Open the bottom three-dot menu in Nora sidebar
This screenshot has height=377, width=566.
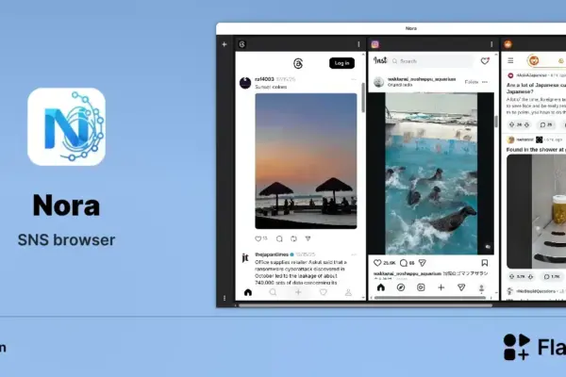pos(225,298)
